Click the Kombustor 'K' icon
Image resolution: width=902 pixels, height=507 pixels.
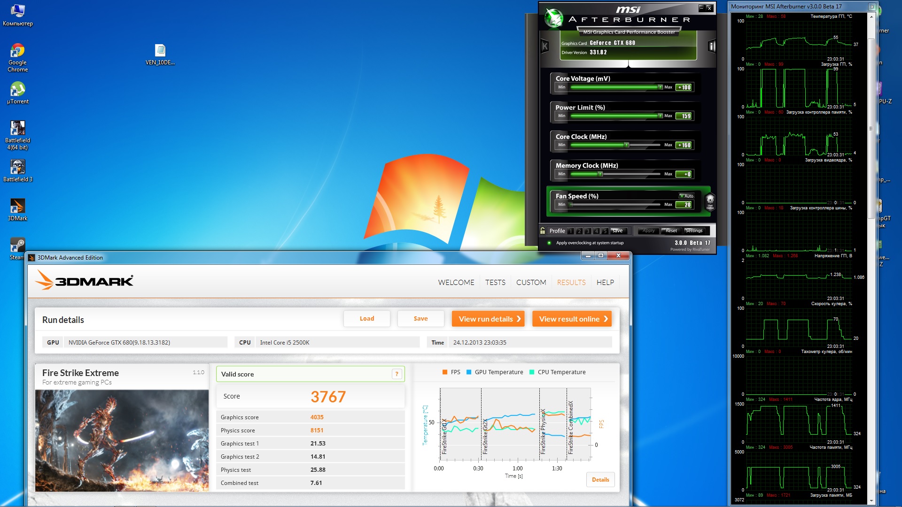click(545, 46)
